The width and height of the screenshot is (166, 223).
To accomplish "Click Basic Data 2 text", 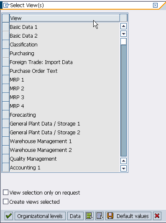I will click(23, 36).
